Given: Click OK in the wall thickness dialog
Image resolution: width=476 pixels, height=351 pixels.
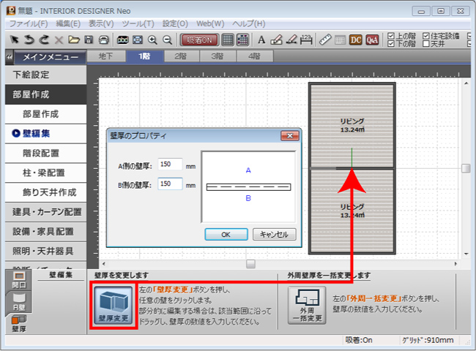Looking at the screenshot, I should click(x=225, y=235).
